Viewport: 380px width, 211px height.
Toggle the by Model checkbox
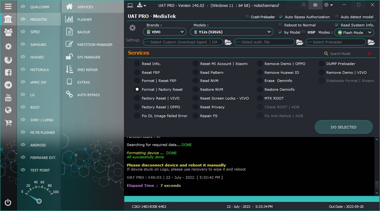coord(280,32)
